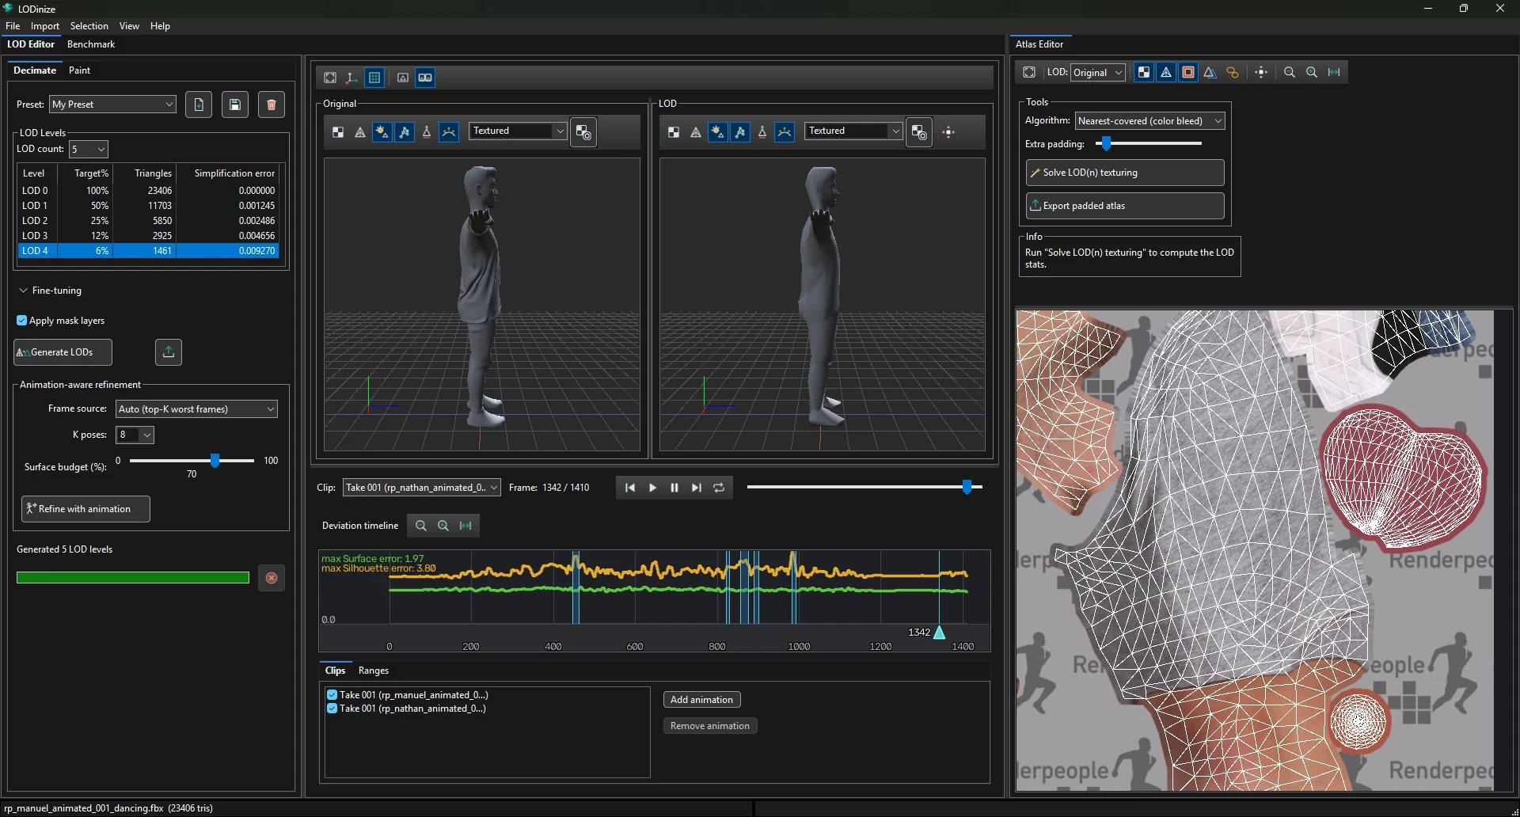Open the Clip selection dropdown
The height and width of the screenshot is (817, 1520).
click(x=422, y=488)
